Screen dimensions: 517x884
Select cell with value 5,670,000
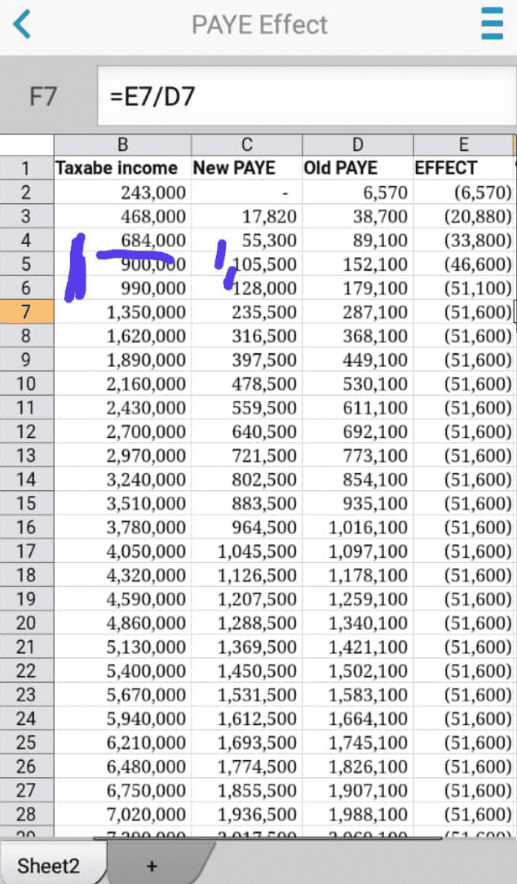122,695
